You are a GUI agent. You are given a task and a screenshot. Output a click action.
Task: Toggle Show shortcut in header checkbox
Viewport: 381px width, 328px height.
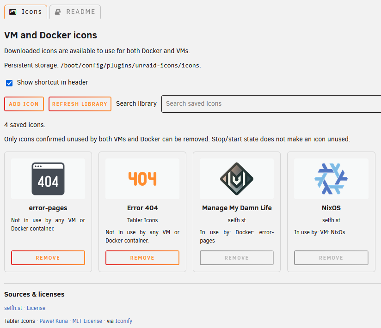coord(9,83)
